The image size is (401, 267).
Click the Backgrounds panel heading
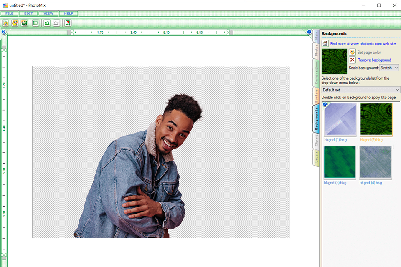(334, 34)
